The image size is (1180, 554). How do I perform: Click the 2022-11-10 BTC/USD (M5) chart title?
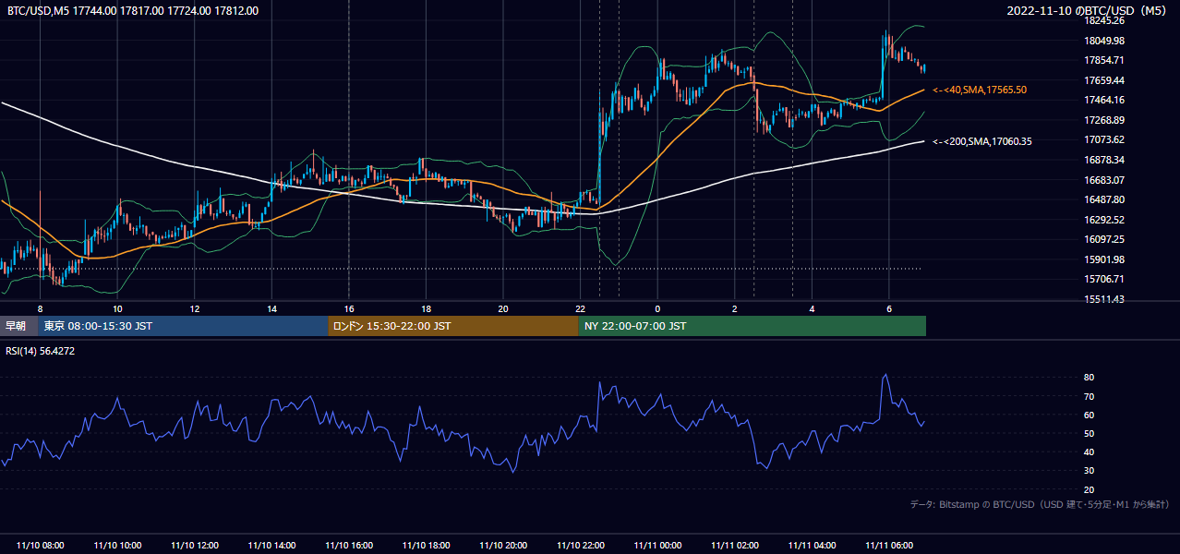(x=1088, y=11)
